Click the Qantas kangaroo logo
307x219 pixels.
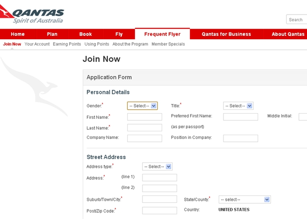32,14
